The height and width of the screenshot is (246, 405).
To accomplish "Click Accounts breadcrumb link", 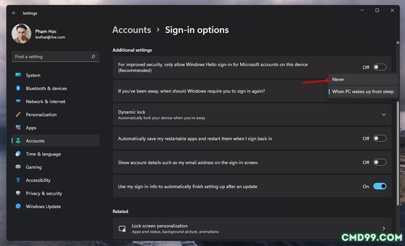I will [132, 30].
